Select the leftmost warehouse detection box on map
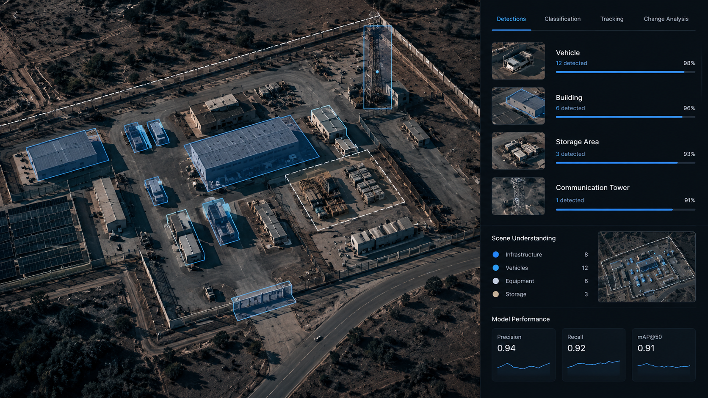Image resolution: width=708 pixels, height=398 pixels. click(67, 154)
